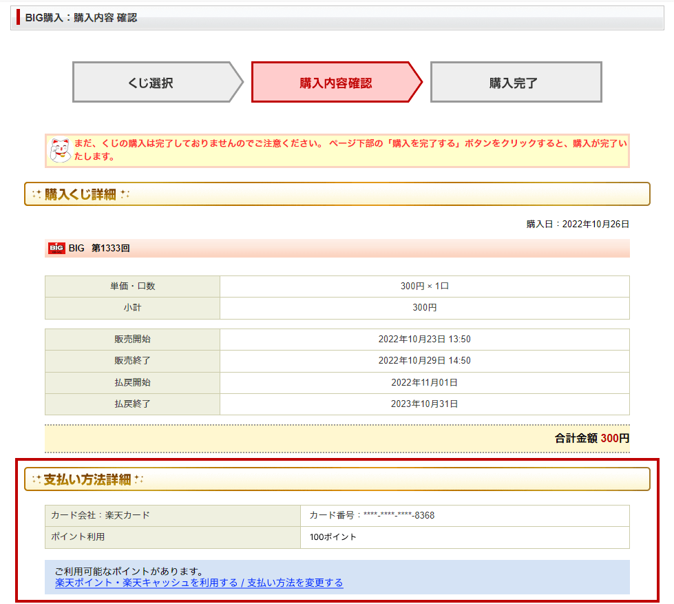
Task: Click the 300円 × 1口 cell
Action: pyautogui.click(x=424, y=287)
